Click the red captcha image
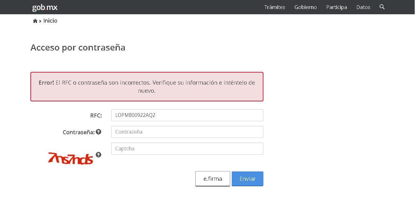This screenshot has width=420, height=199. point(71,158)
